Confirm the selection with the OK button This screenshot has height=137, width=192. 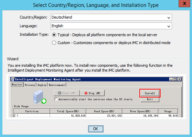[x=96, y=129]
